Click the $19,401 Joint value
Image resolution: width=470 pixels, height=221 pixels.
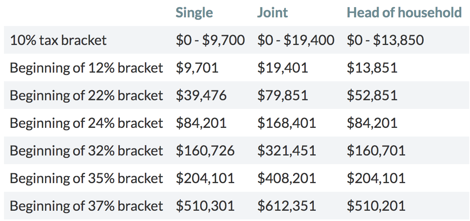pos(282,68)
